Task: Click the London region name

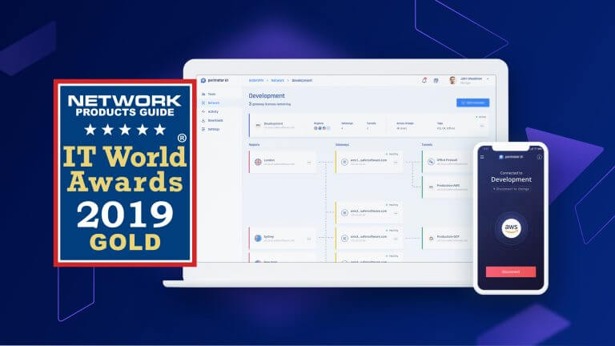Action: [269, 160]
